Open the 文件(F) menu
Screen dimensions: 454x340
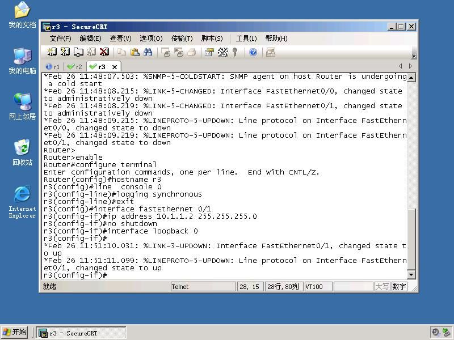pos(60,39)
